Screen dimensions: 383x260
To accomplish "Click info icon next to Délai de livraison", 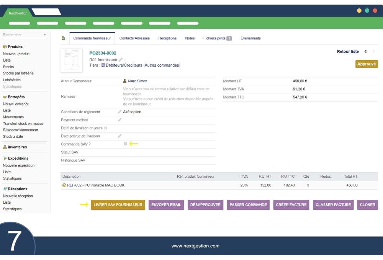I will [x=106, y=128].
